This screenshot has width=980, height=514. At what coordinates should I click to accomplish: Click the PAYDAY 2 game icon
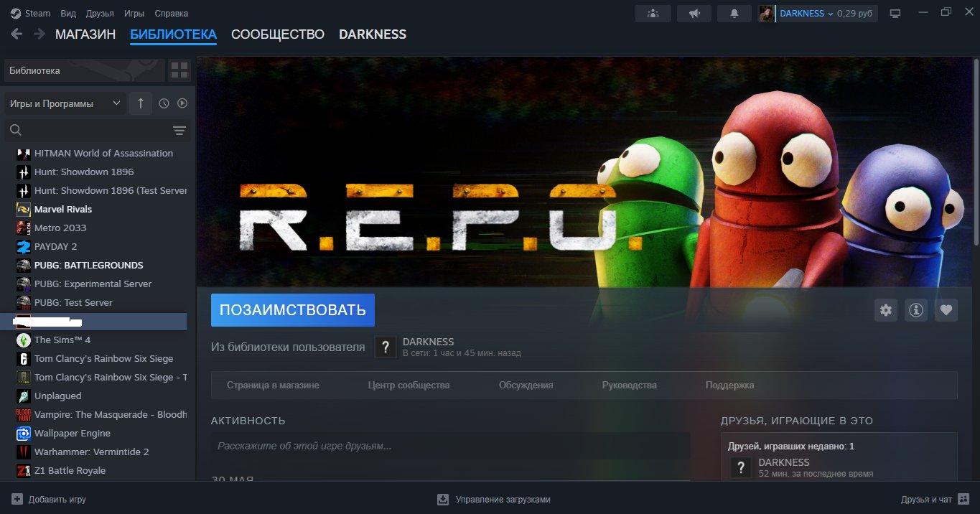tap(23, 246)
